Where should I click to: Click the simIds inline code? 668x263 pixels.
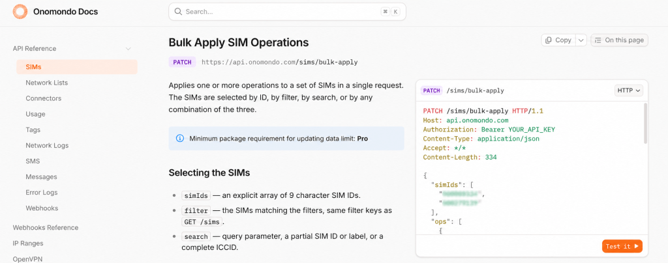pyautogui.click(x=196, y=196)
